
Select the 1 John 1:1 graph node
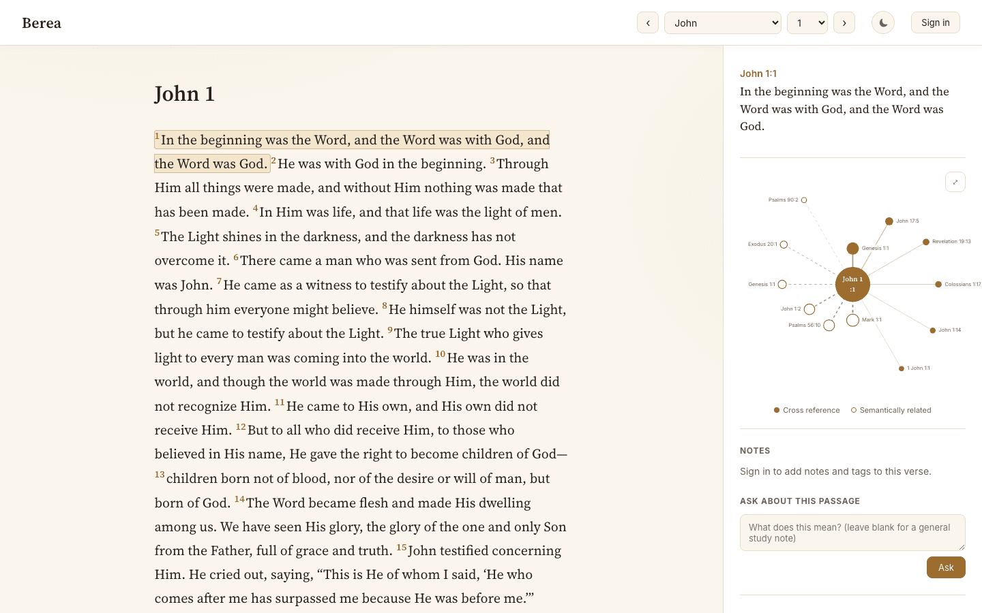pyautogui.click(x=902, y=368)
